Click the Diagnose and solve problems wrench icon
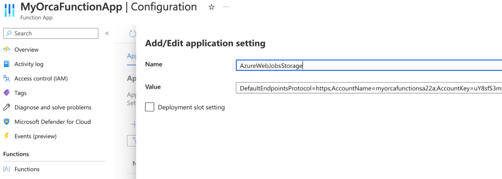Viewport: 502px width, 179px height. (6, 107)
